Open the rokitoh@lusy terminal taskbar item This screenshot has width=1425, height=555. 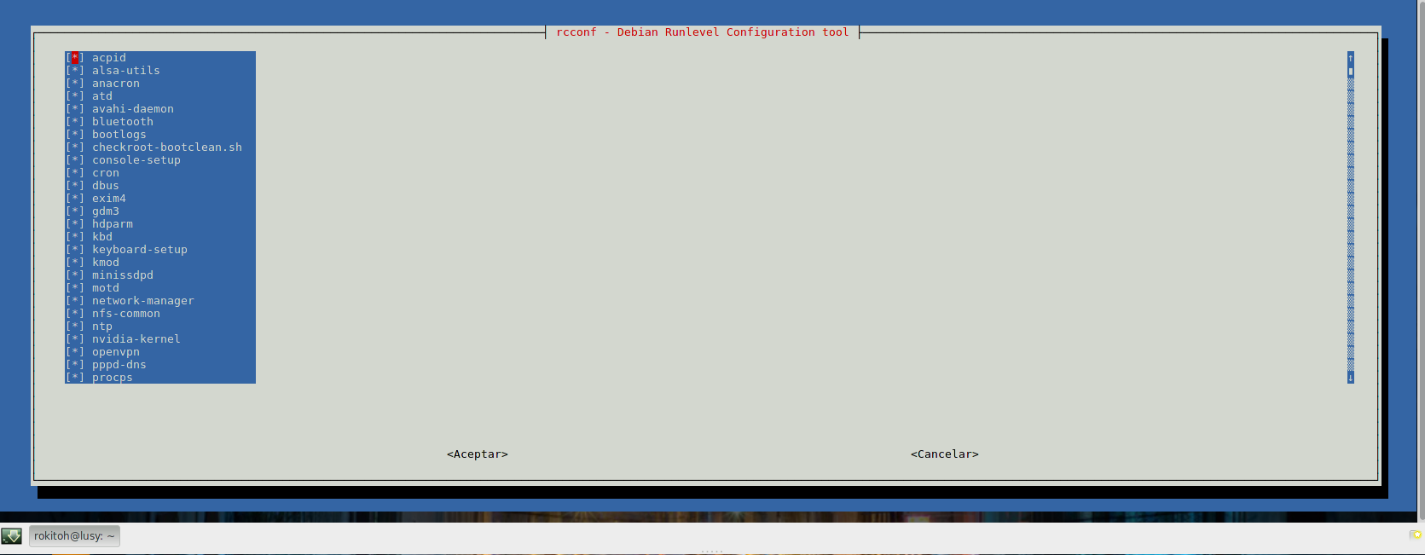74,536
